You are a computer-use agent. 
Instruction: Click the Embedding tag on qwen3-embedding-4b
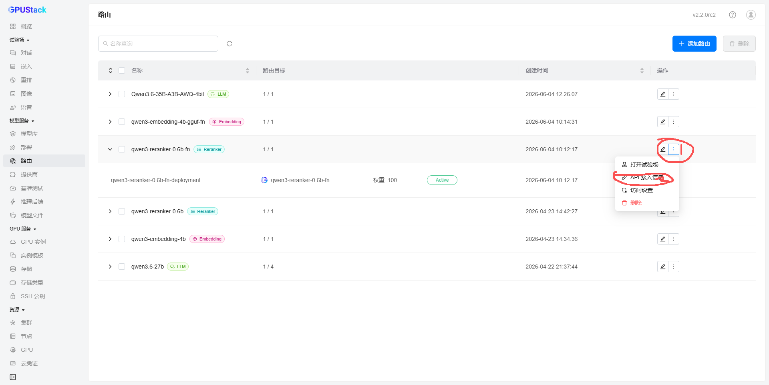tap(207, 239)
